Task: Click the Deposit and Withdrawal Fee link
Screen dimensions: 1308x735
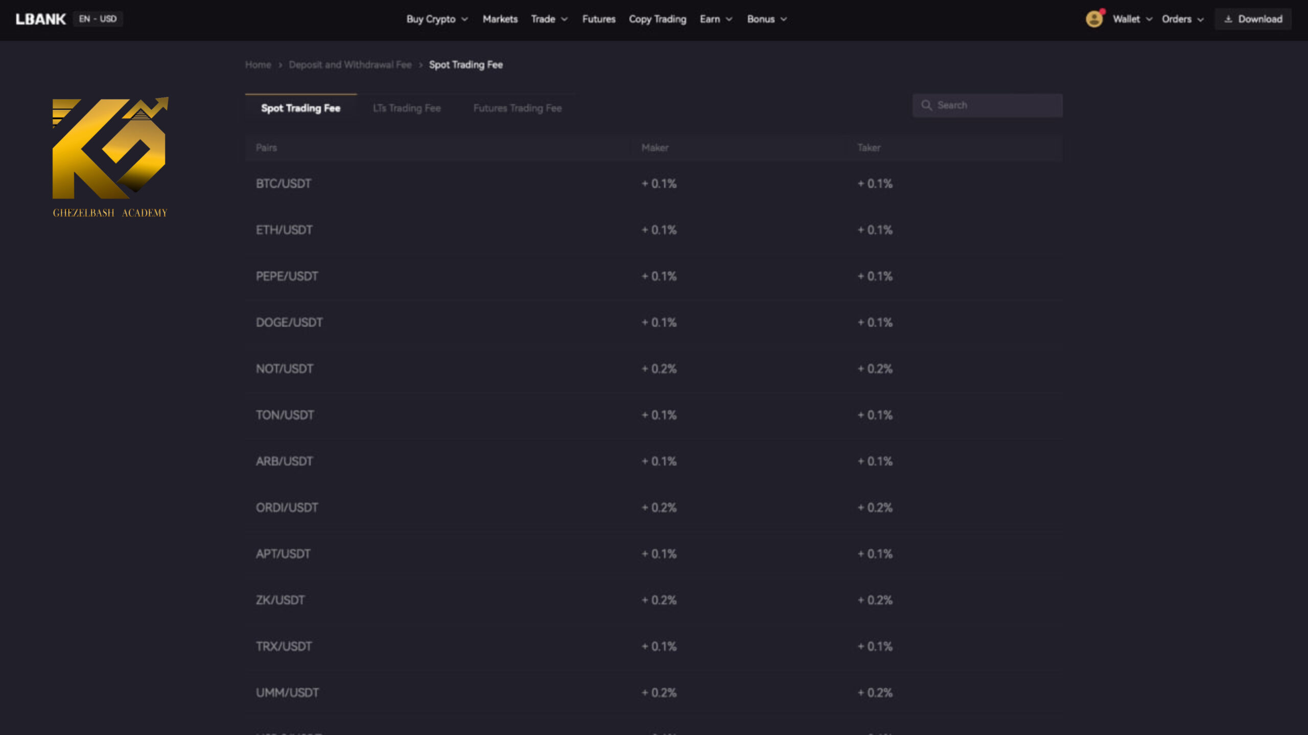Action: (349, 65)
